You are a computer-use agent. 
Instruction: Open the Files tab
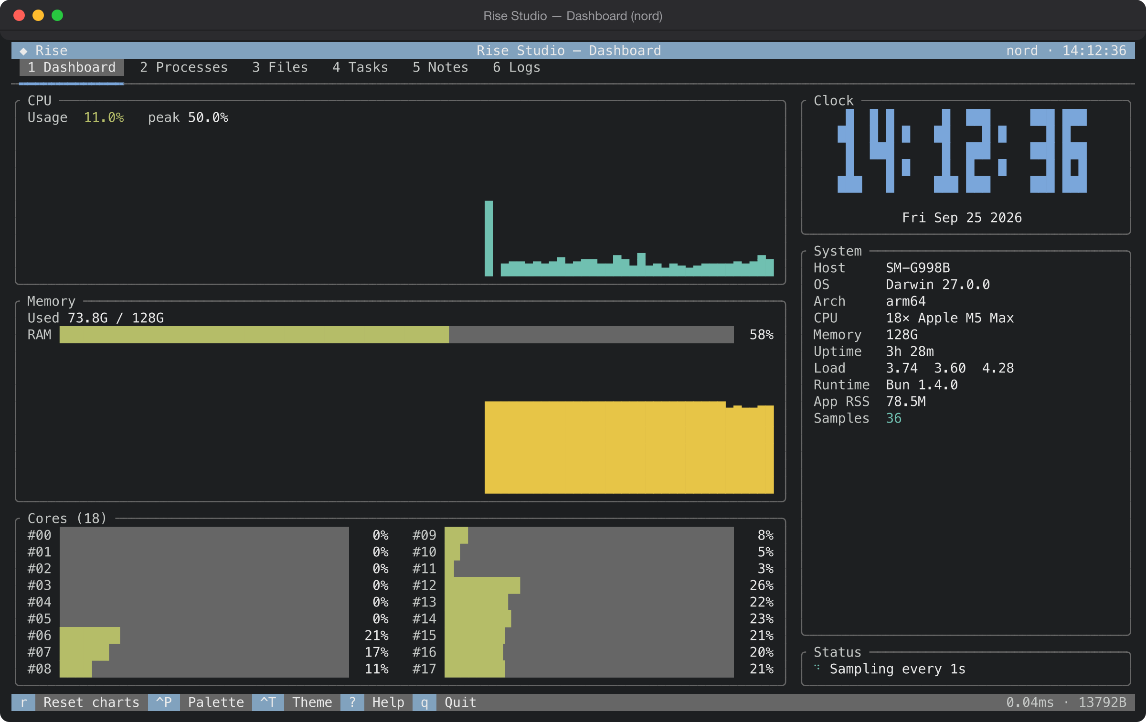280,67
